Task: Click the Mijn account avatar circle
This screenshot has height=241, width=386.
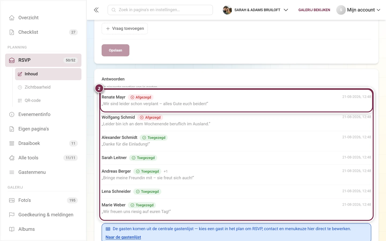Action: pyautogui.click(x=341, y=10)
